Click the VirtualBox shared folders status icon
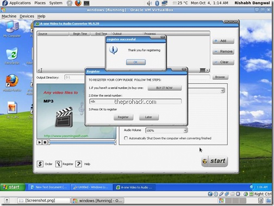 (233, 194)
